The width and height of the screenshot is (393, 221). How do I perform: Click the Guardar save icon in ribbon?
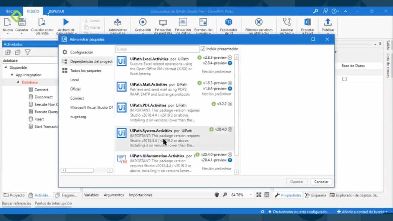click(22, 23)
